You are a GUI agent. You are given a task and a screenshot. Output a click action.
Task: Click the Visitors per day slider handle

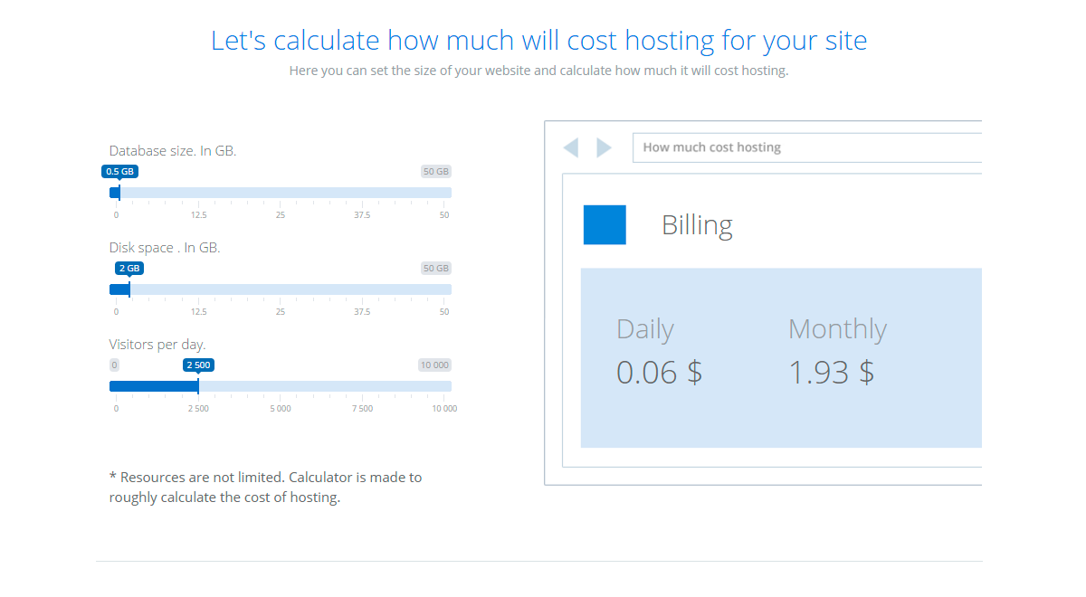[198, 385]
